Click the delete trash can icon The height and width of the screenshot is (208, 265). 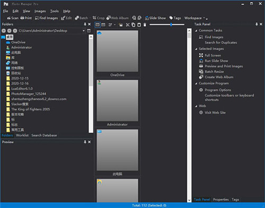[x=145, y=25]
